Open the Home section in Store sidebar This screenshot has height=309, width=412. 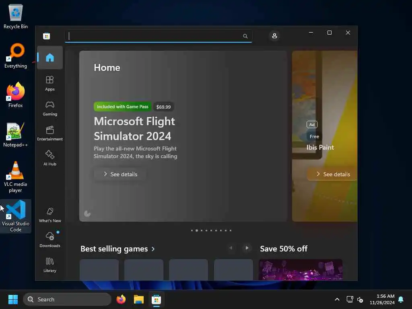point(49,58)
